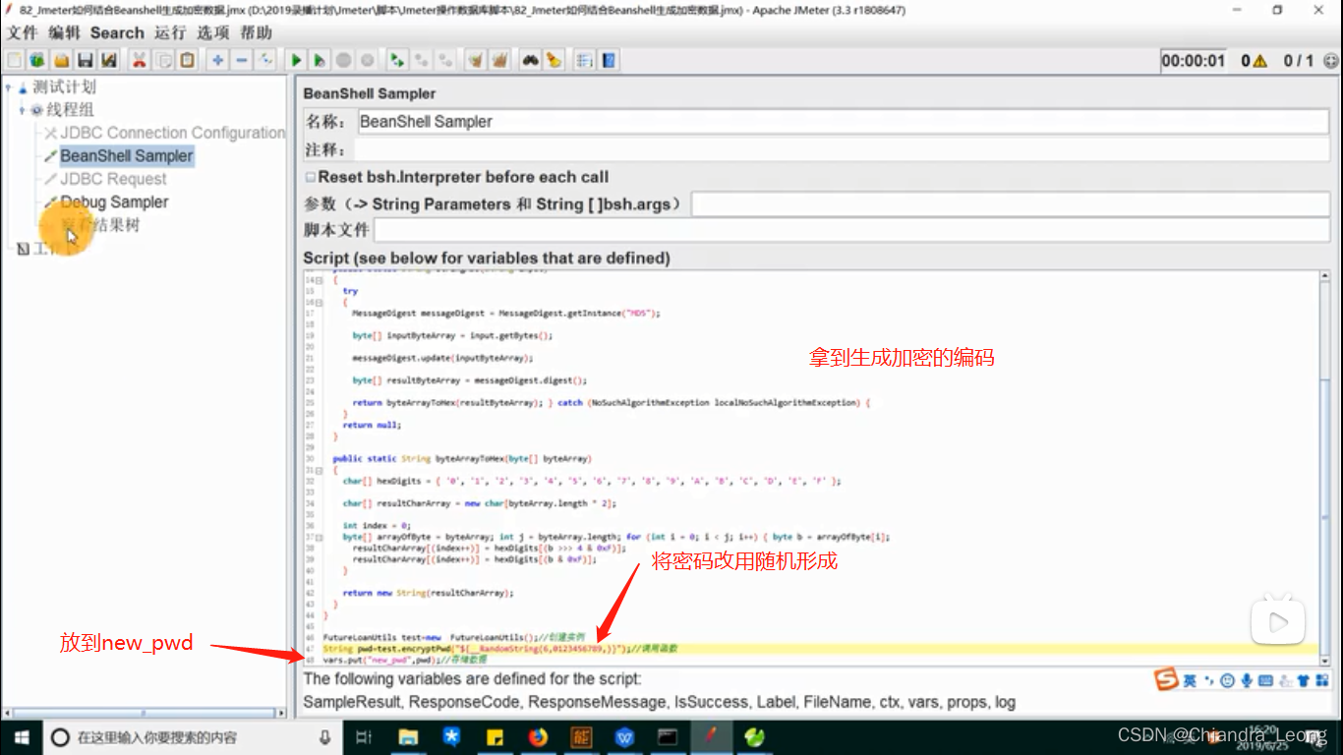Toggle Sogou 英 Chinese/English mode
The height and width of the screenshot is (755, 1343).
(x=1190, y=680)
